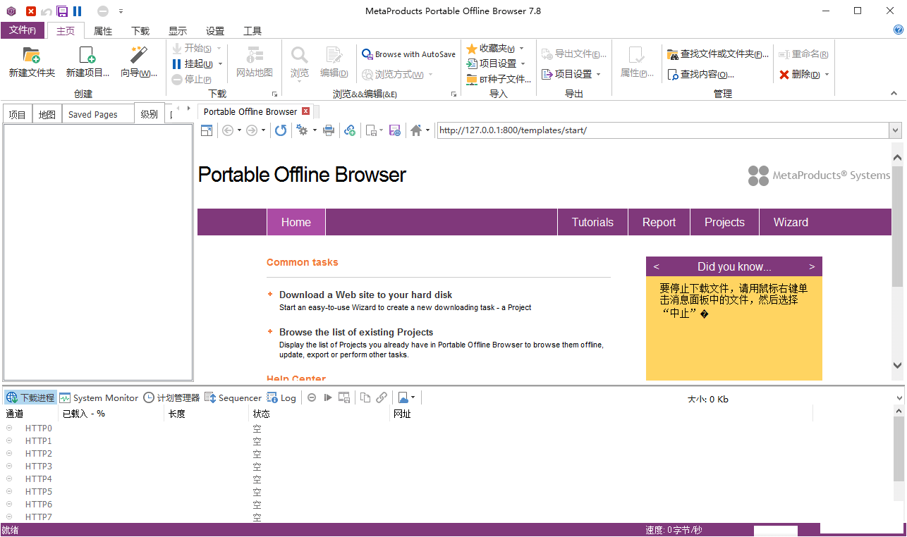Show next Did you know tip
The image size is (907, 537).
pyautogui.click(x=812, y=266)
